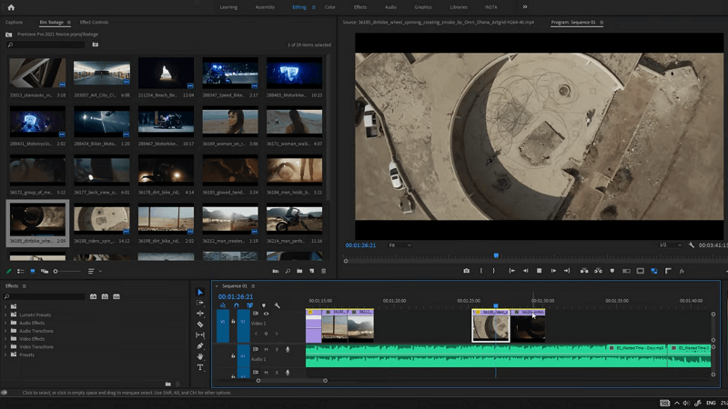
Task: Expand Video Effects folder
Action: pos(5,338)
